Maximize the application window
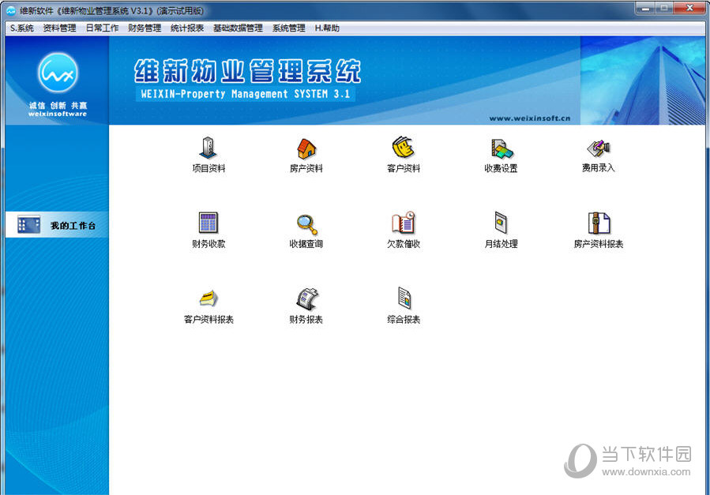Image resolution: width=710 pixels, height=495 pixels. pos(664,8)
